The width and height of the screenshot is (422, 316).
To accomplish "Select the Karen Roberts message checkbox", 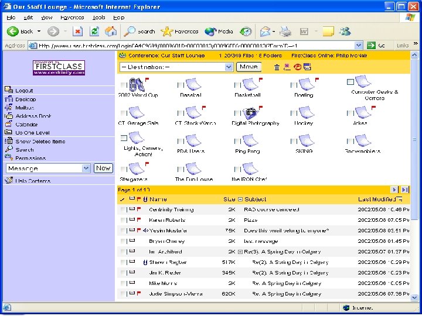I will pyautogui.click(x=122, y=220).
